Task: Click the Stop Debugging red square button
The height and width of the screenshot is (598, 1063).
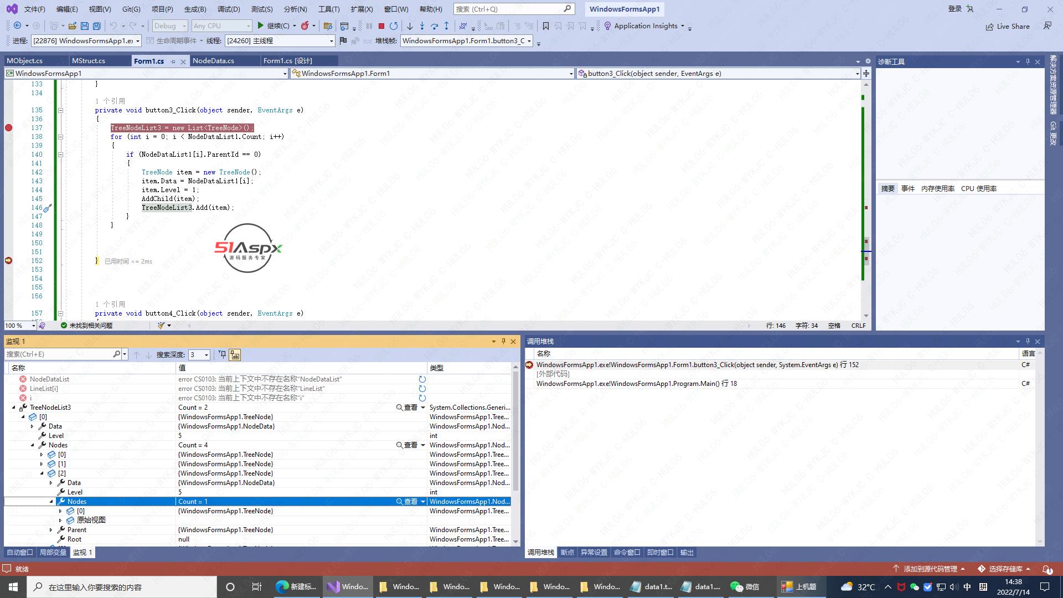Action: 381,26
